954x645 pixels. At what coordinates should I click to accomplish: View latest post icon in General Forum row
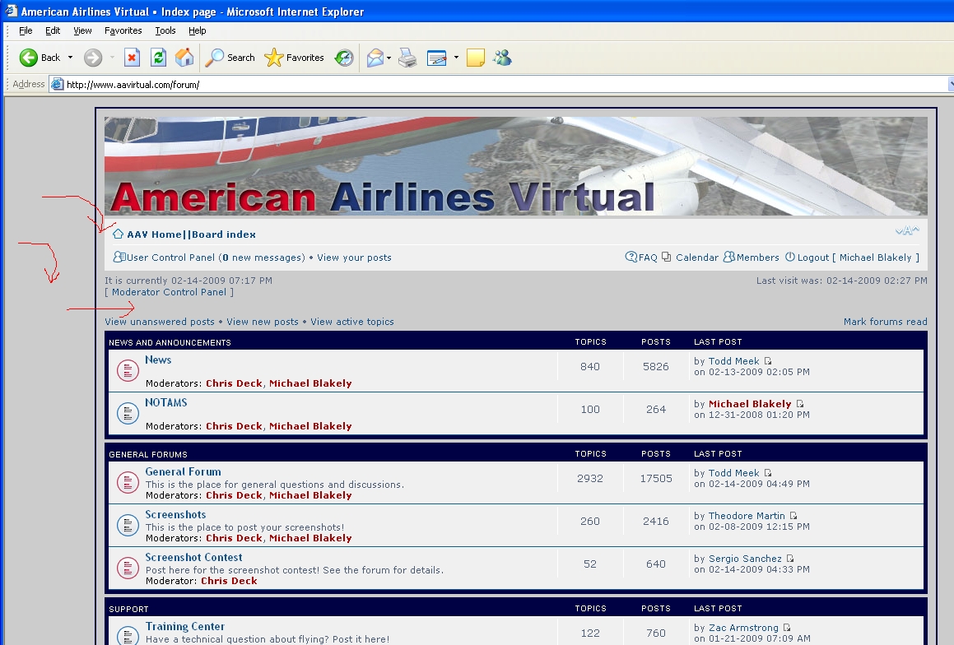[x=768, y=473]
